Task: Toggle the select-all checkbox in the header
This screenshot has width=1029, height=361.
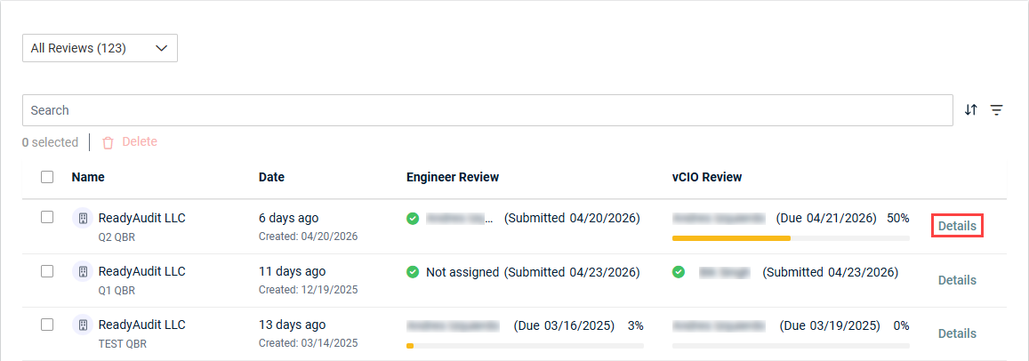Action: (47, 177)
